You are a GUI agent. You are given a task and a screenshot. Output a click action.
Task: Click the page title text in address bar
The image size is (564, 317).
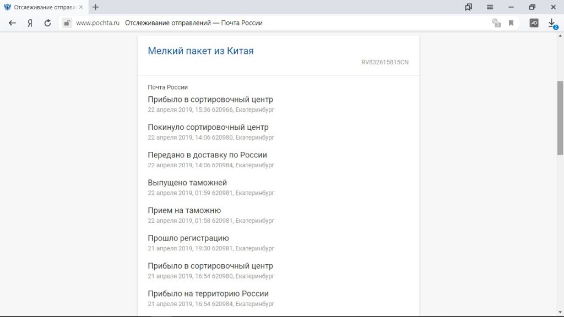click(x=194, y=23)
